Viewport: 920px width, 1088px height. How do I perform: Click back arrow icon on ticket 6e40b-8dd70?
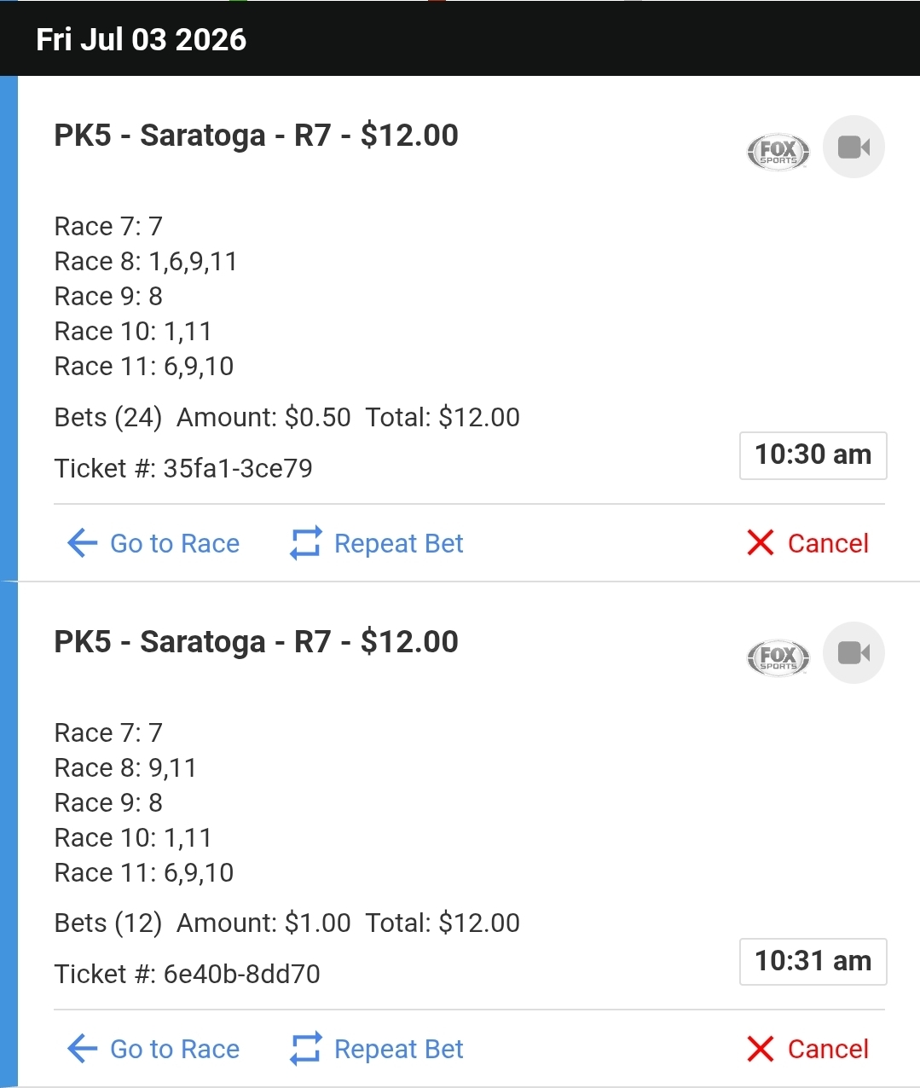pos(82,1049)
